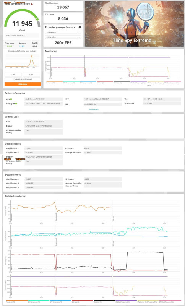
Task: Toggle GPU Clock Frequency legend below Detailed monitoring
Action: [170, 301]
